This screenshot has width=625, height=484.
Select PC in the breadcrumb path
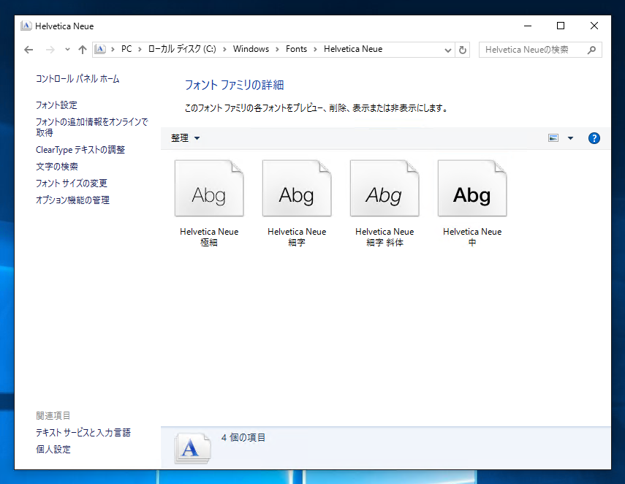(x=126, y=49)
